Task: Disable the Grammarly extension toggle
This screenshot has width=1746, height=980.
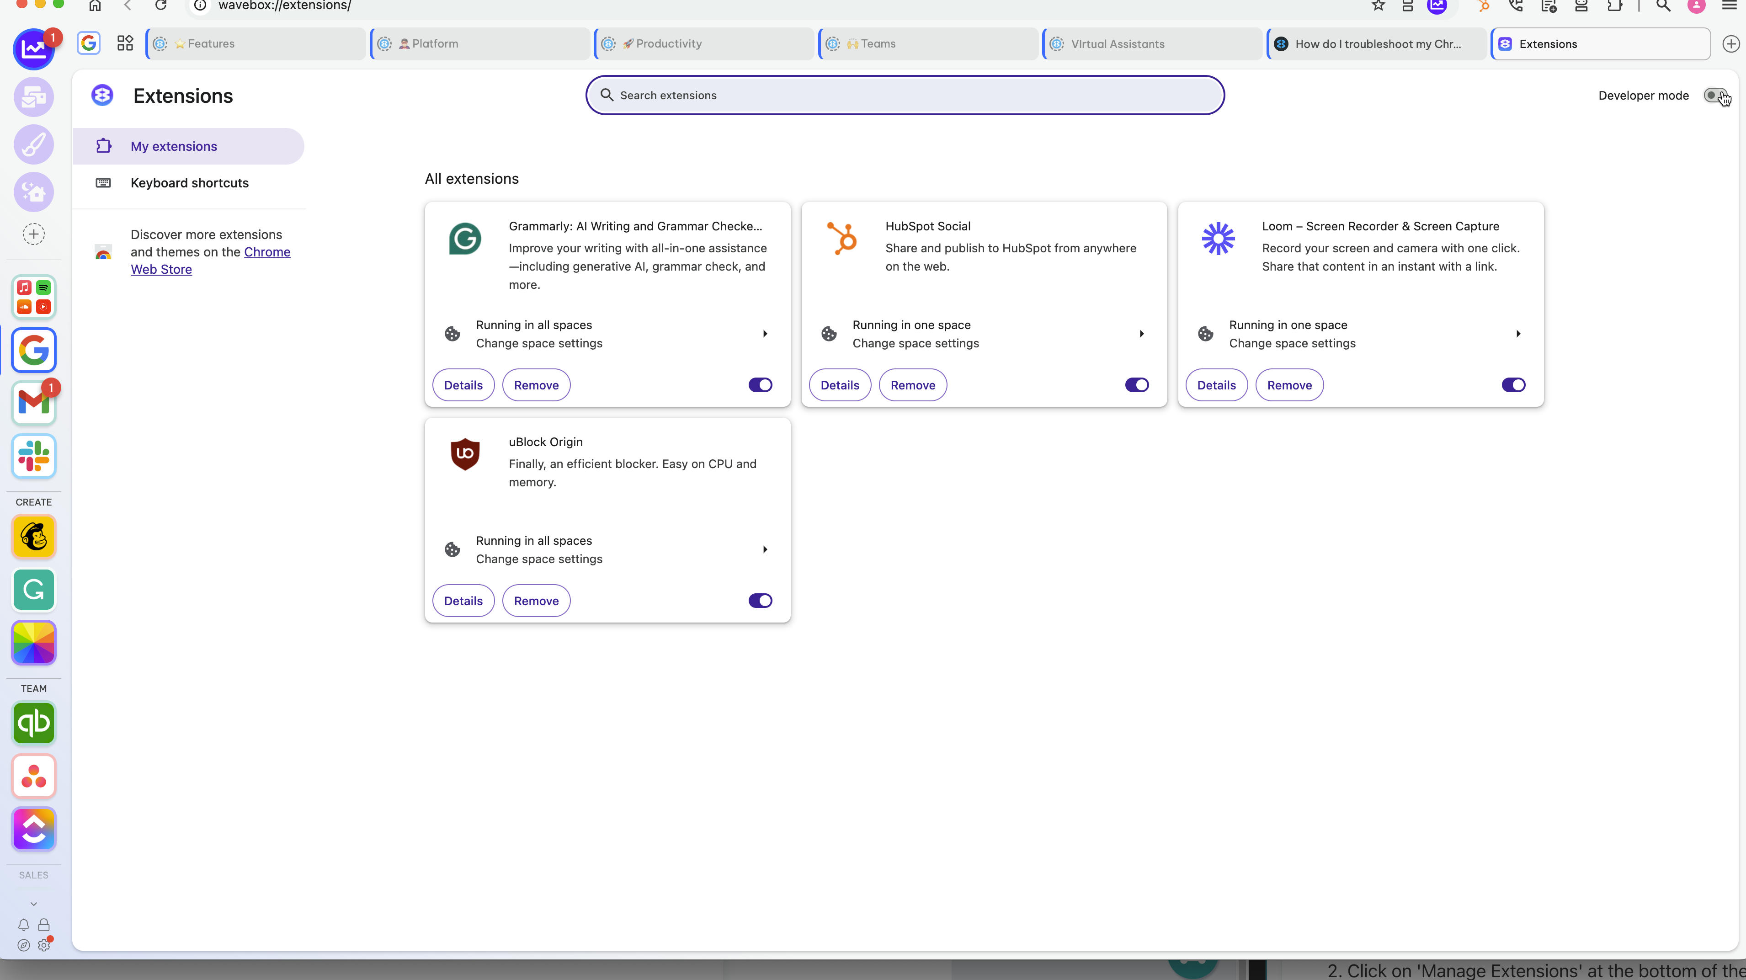Action: 760,385
